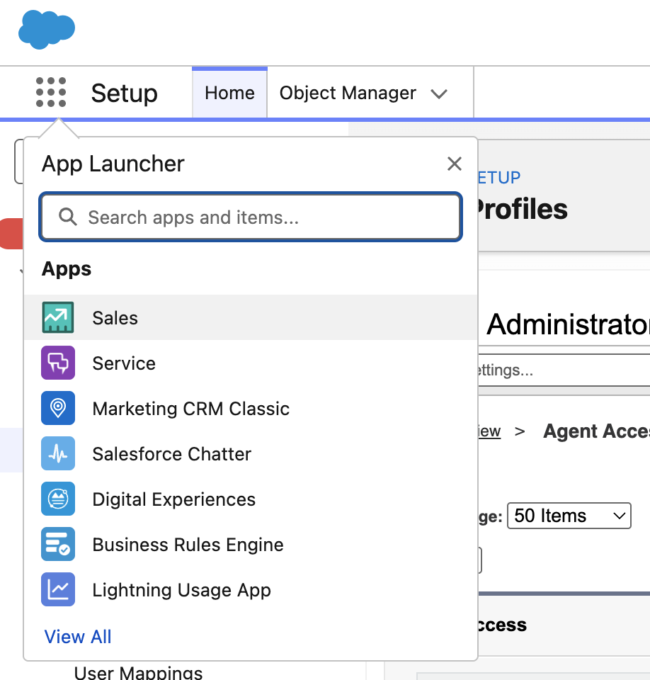Click the search magnifier icon in App Launcher
The image size is (650, 680).
pyautogui.click(x=68, y=217)
